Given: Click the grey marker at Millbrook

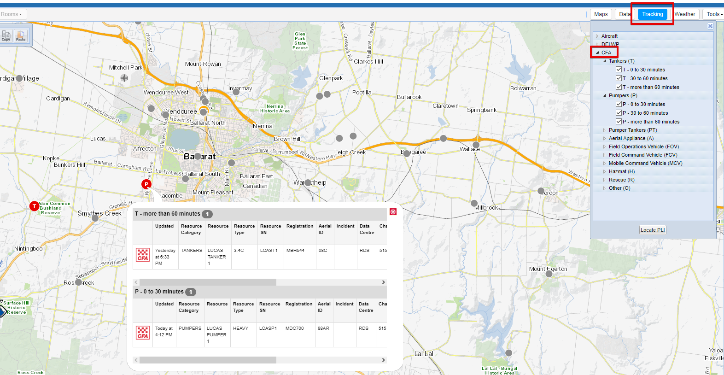Looking at the screenshot, I should (x=474, y=203).
